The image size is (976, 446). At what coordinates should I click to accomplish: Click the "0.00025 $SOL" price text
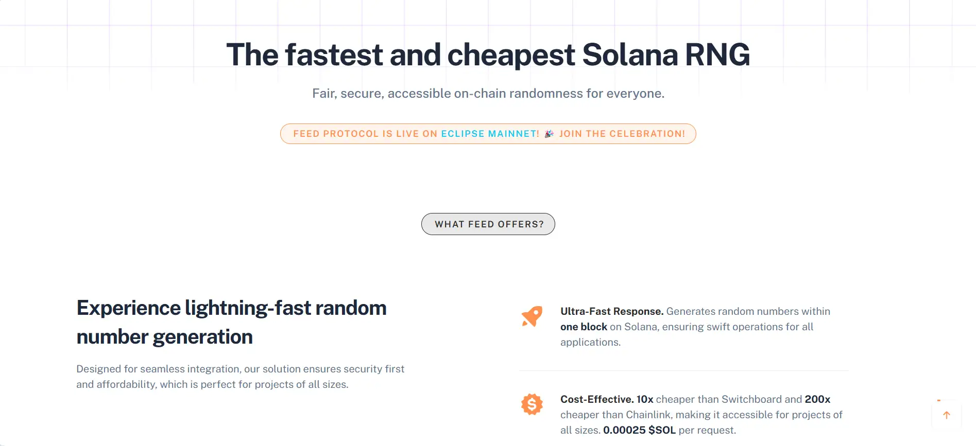pyautogui.click(x=639, y=430)
